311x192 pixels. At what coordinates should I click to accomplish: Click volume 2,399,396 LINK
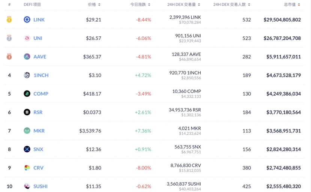tap(185, 17)
